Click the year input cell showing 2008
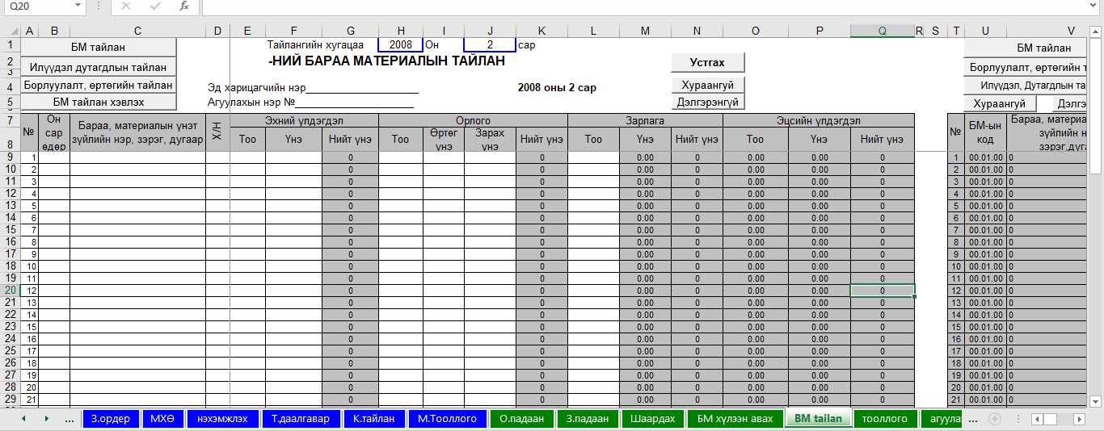 point(400,45)
